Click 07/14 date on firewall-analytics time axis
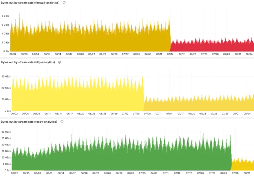The width and height of the screenshot is (254, 176). [170, 54]
